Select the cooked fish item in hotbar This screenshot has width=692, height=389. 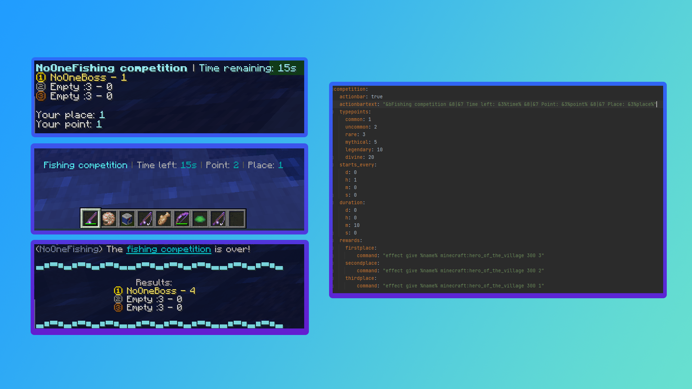click(164, 218)
